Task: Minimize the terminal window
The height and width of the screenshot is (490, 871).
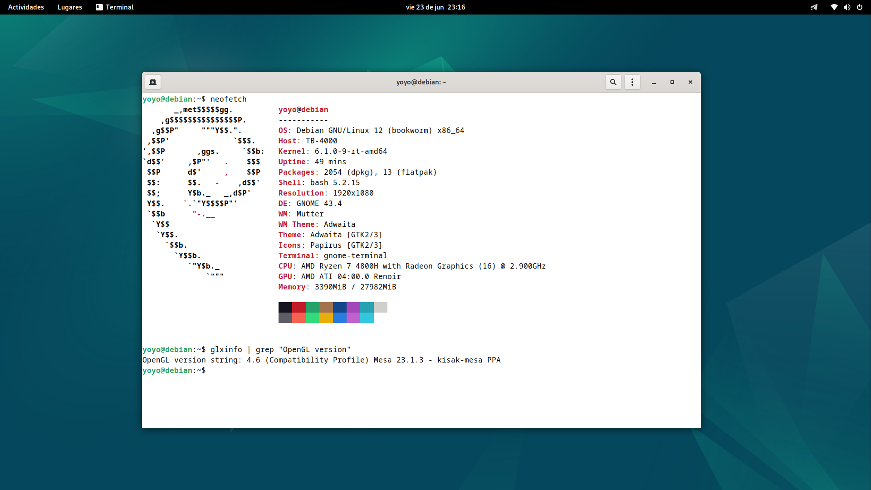Action: pyautogui.click(x=654, y=82)
